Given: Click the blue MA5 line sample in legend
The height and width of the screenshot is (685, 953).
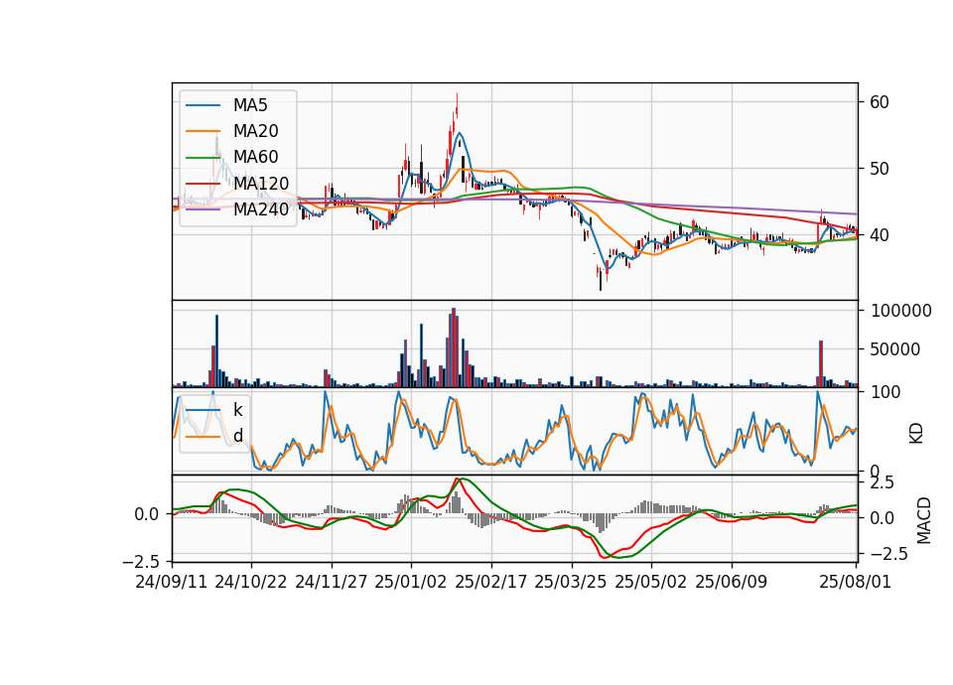Looking at the screenshot, I should [203, 105].
